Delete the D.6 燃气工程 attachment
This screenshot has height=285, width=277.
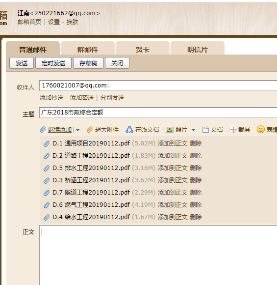[196, 205]
